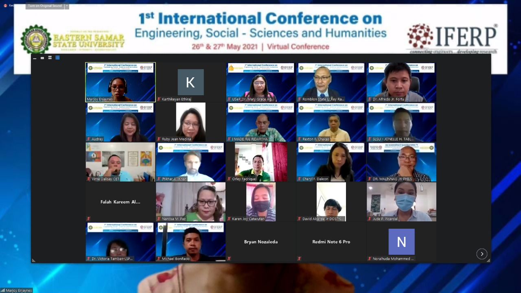Select USeP Dr. Mary Grace video tile
The height and width of the screenshot is (293, 521).
(x=261, y=82)
